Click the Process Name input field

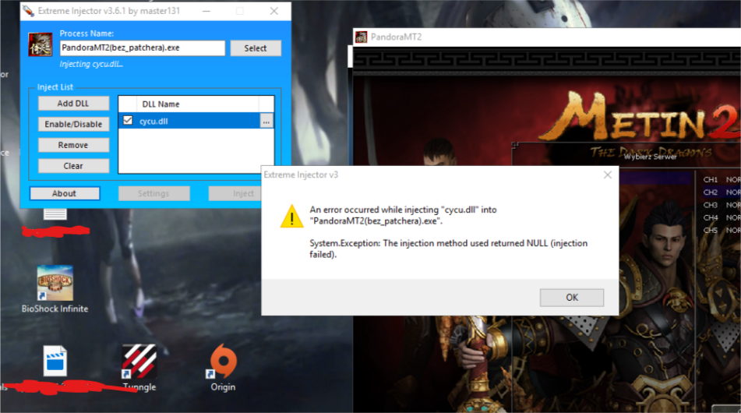[x=143, y=48]
